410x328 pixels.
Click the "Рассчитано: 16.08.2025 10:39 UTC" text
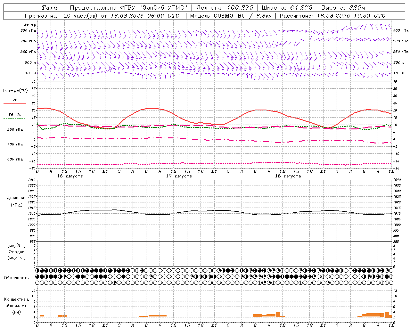click(332, 16)
